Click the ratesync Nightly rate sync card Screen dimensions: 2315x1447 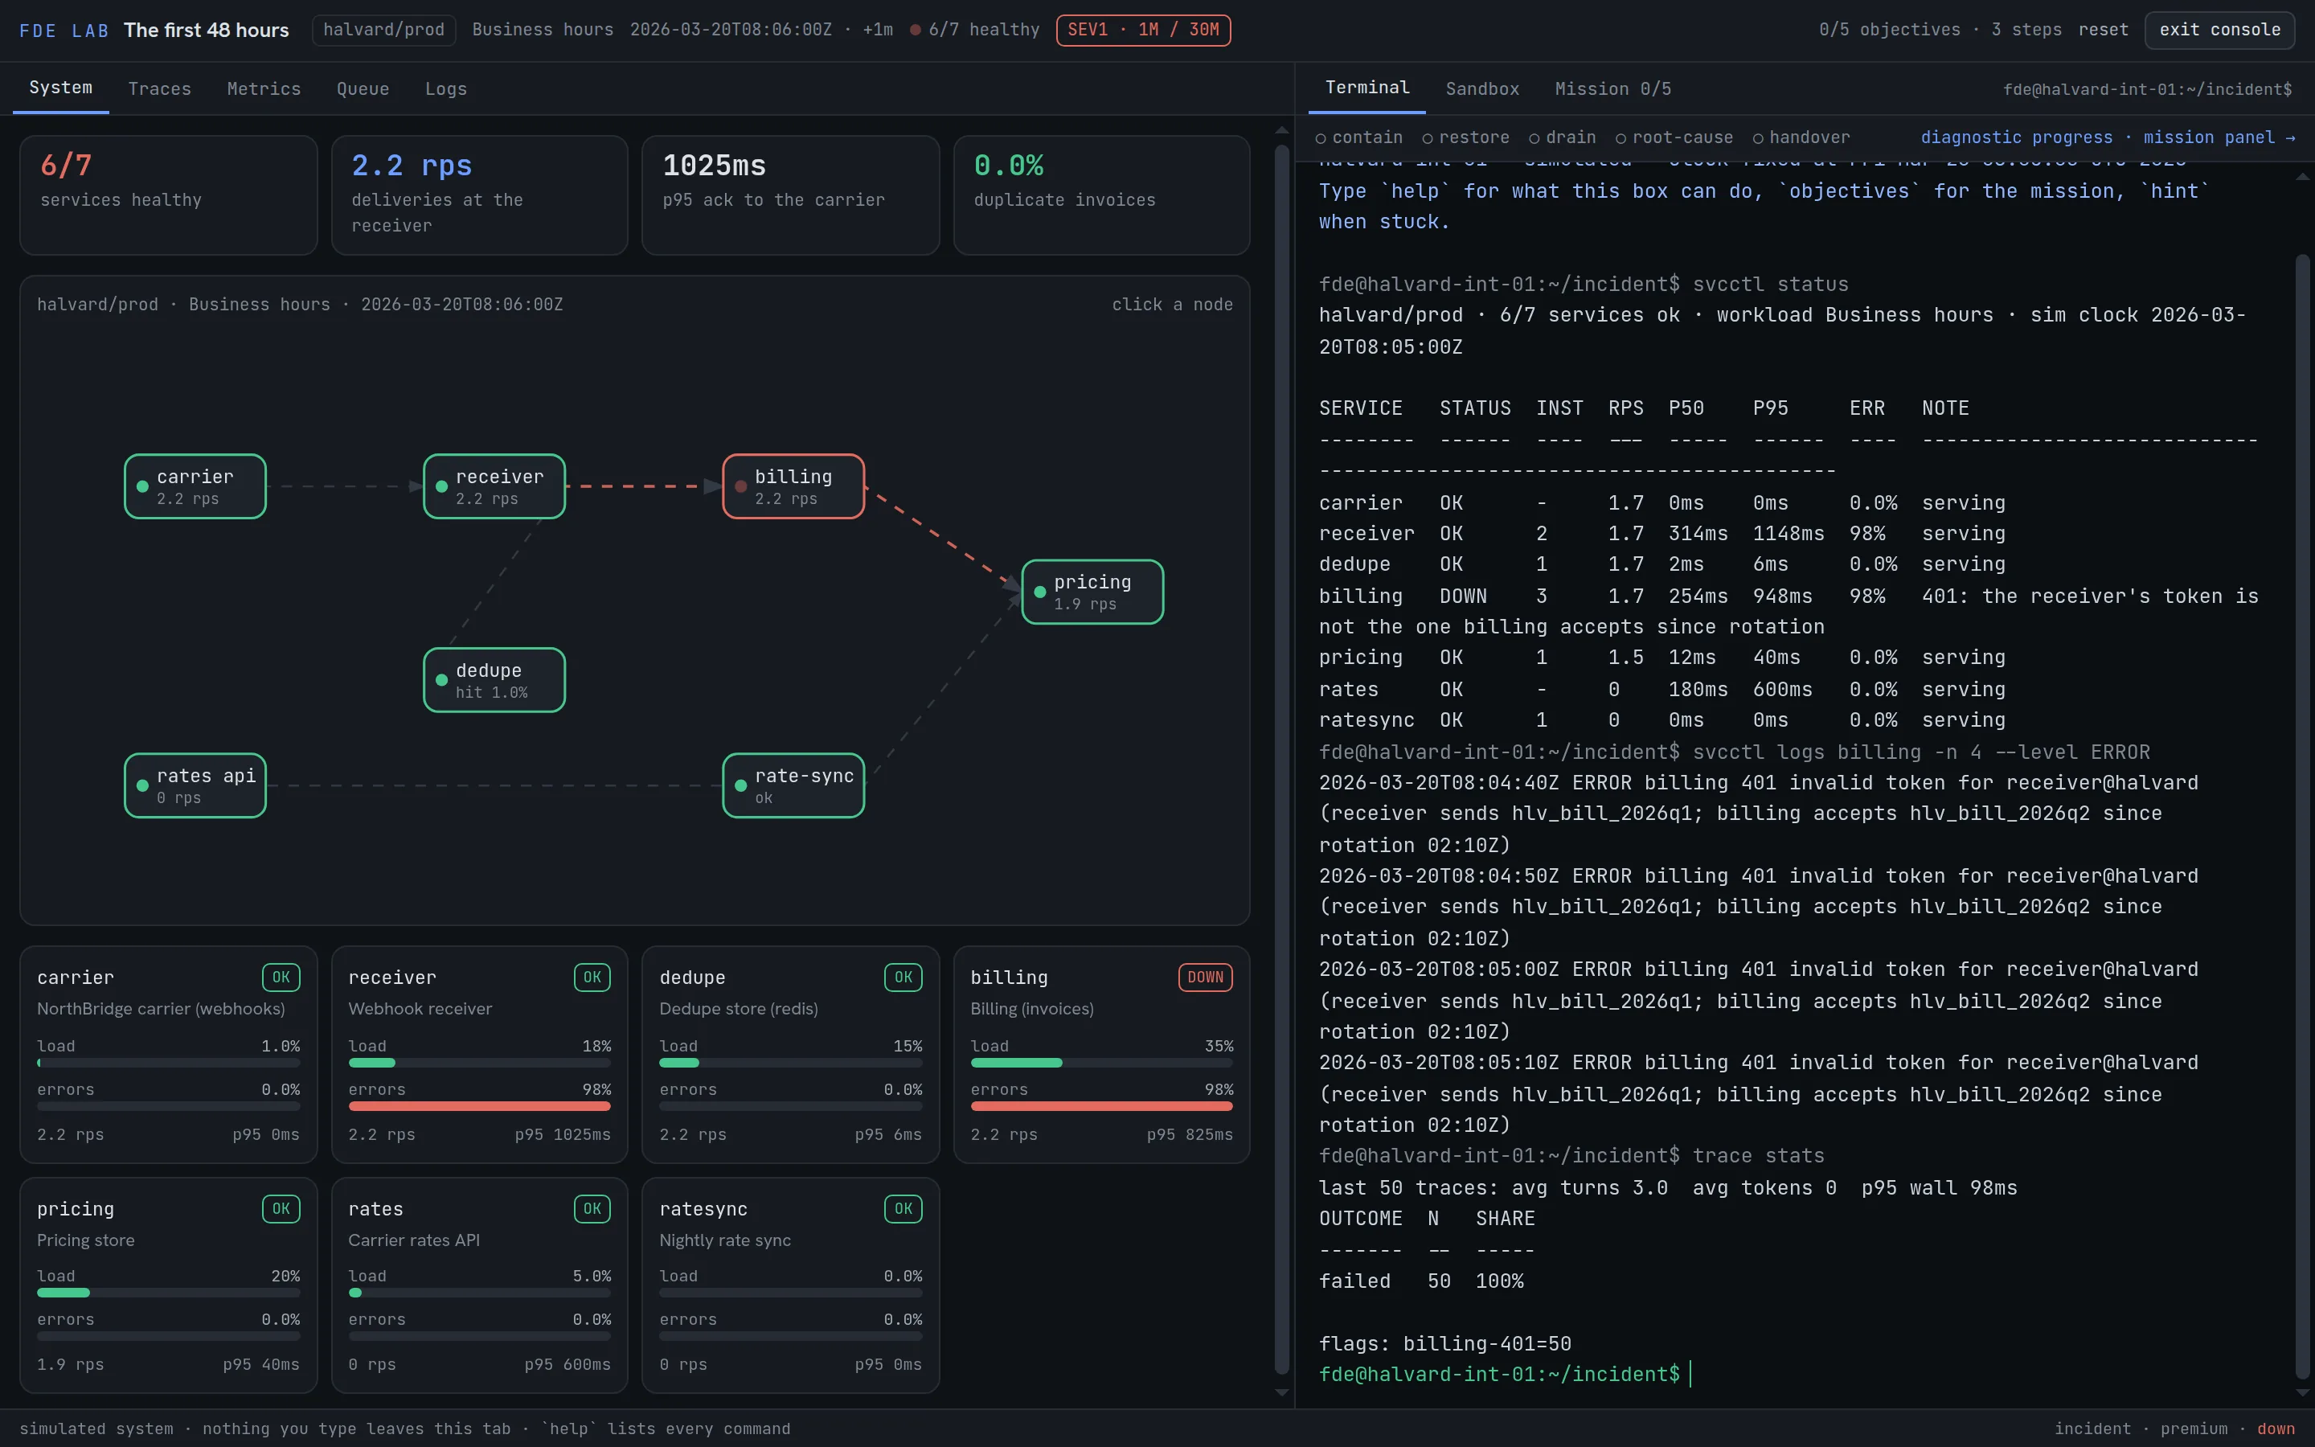click(790, 1285)
